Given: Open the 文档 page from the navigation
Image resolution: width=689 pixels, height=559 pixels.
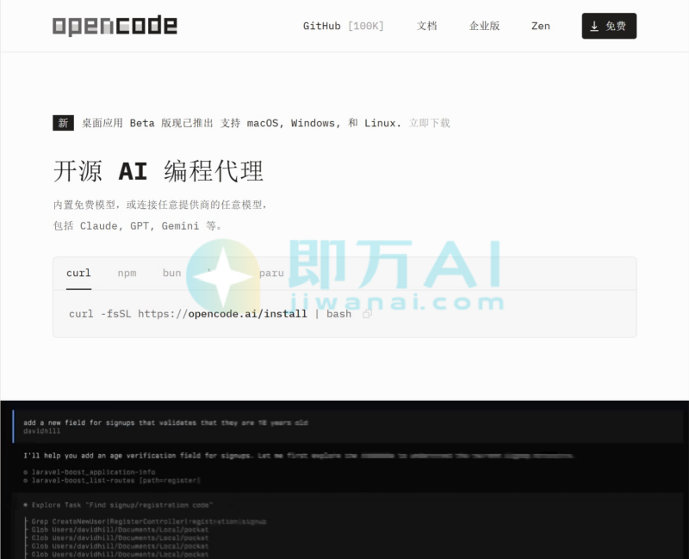Looking at the screenshot, I should 427,26.
